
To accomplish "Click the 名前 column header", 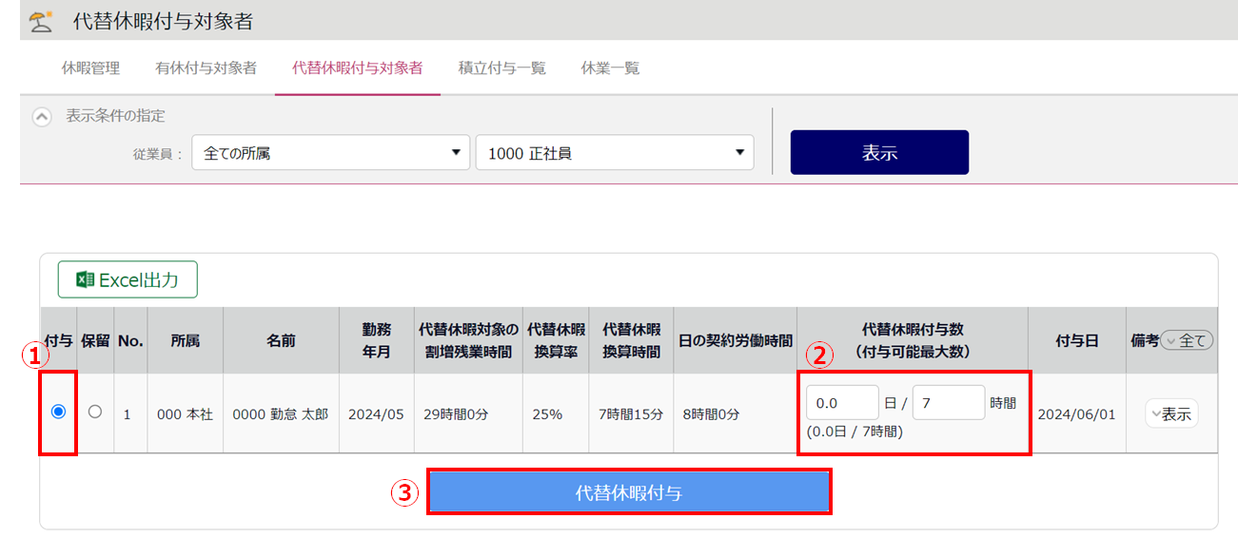I will pos(281,340).
